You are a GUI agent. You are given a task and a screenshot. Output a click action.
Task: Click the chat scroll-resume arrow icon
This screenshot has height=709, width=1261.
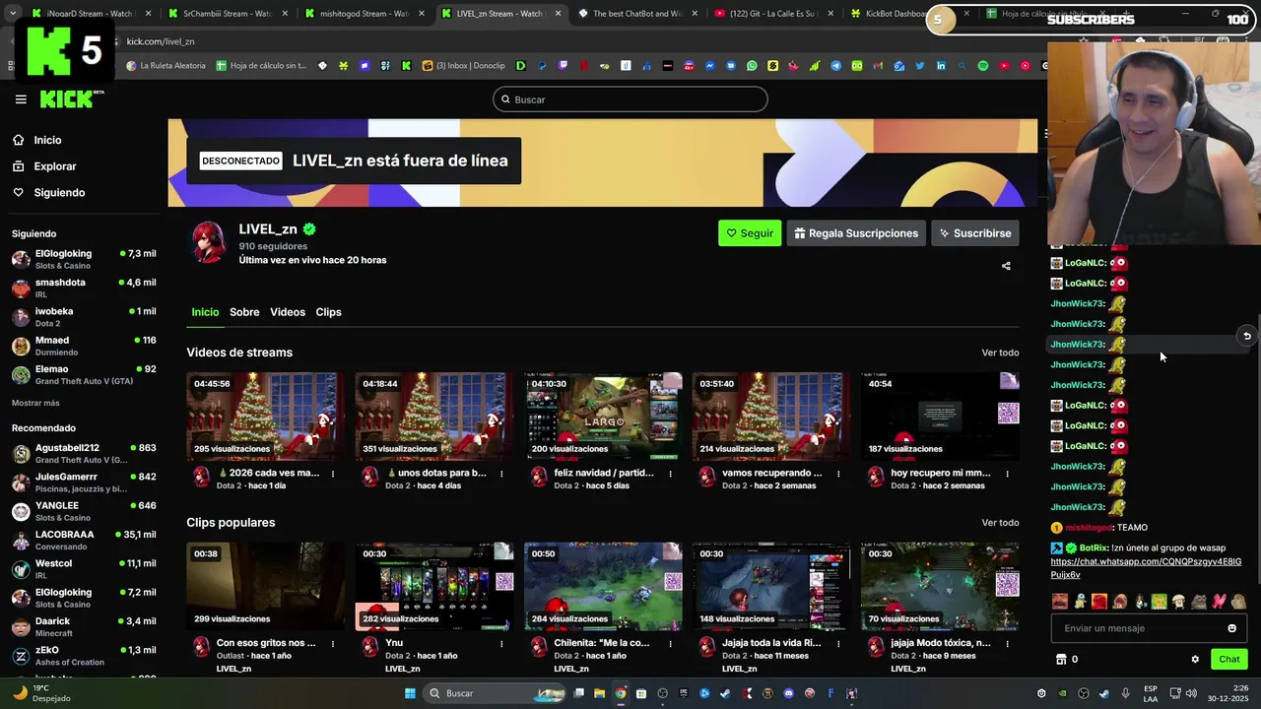[1246, 337]
